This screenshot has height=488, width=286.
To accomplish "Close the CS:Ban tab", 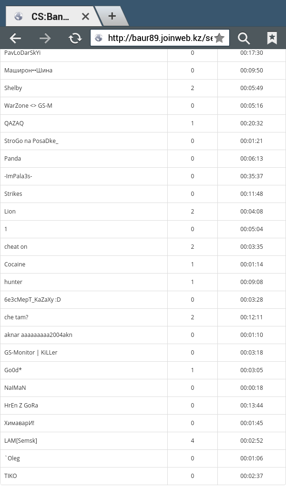I will tap(85, 17).
